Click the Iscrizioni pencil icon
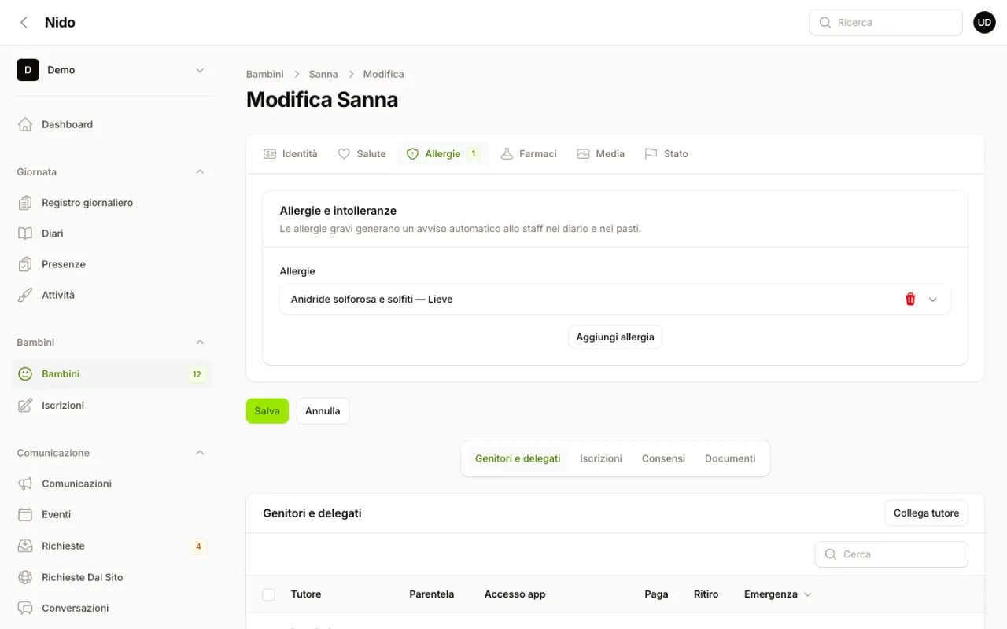 [25, 406]
